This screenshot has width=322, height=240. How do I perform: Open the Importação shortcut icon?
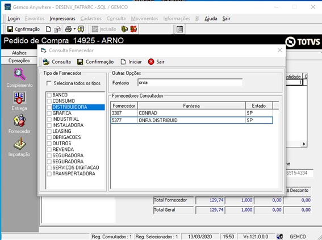point(19,144)
